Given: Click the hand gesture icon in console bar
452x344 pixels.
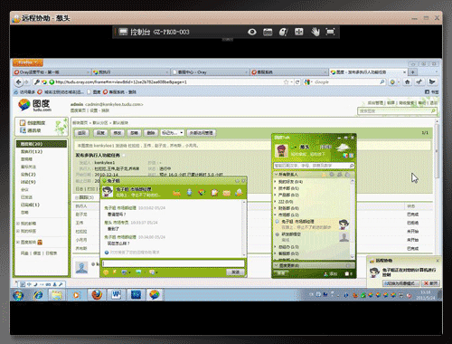Looking at the screenshot, I should pos(315,32).
